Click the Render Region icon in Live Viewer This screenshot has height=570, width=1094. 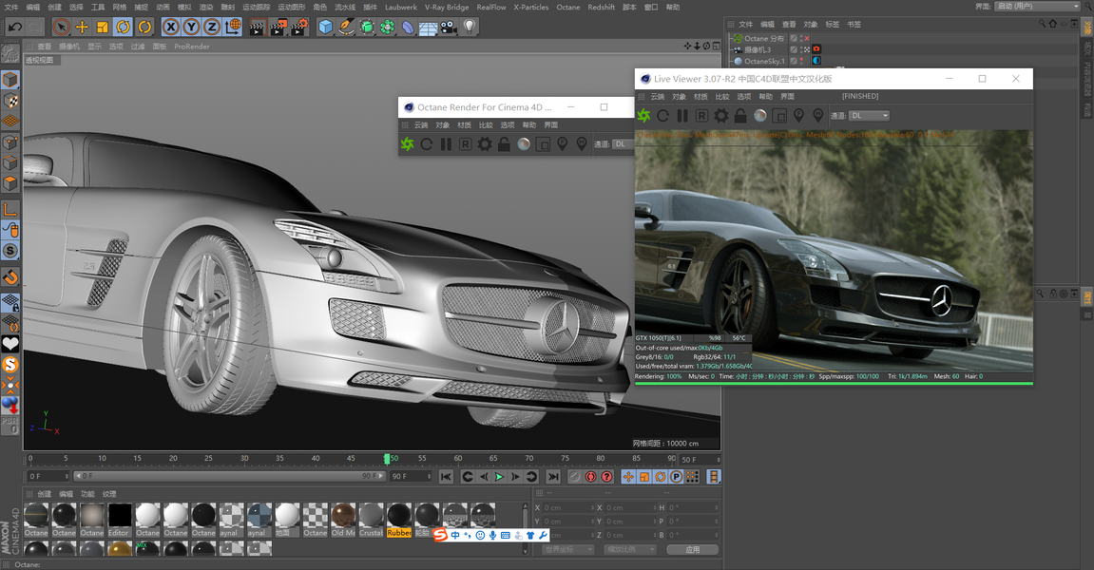click(x=779, y=116)
